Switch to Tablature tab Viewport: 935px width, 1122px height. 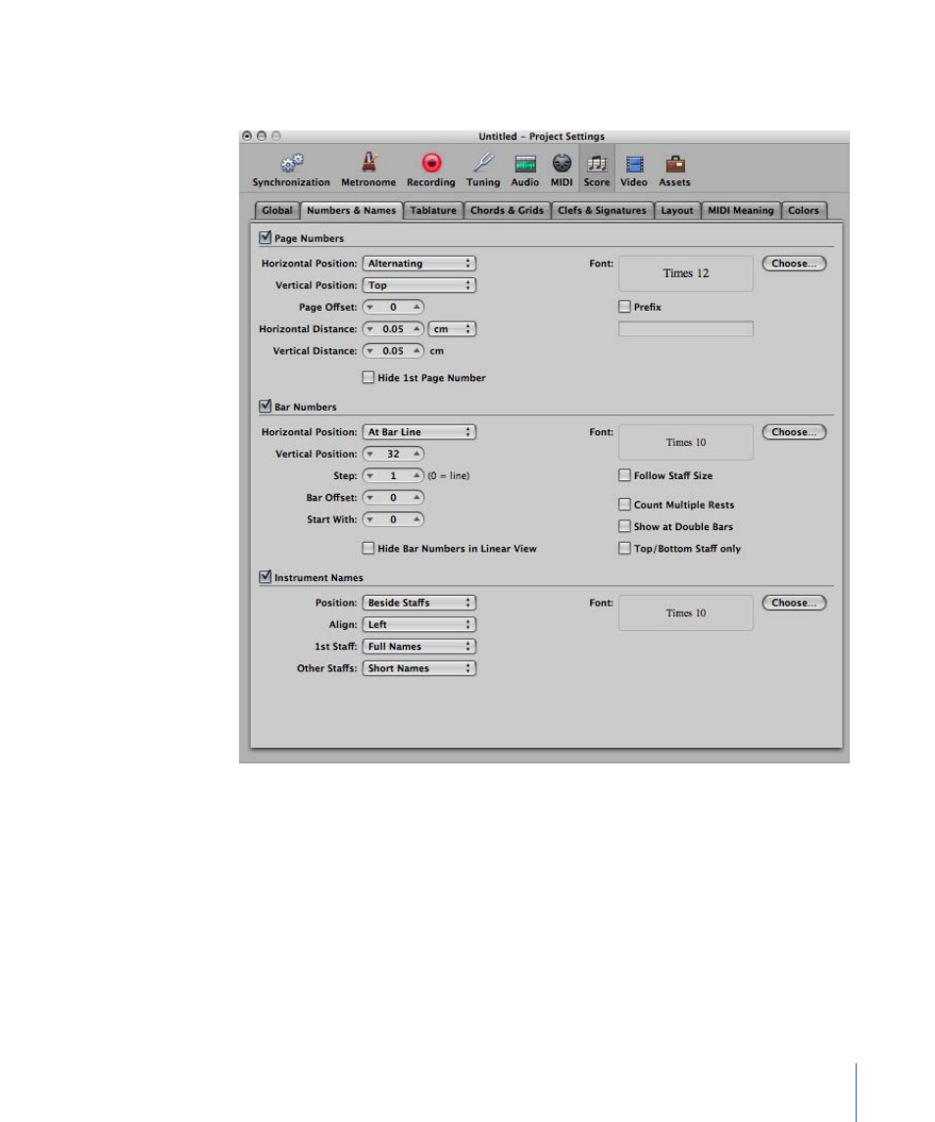[x=433, y=211]
